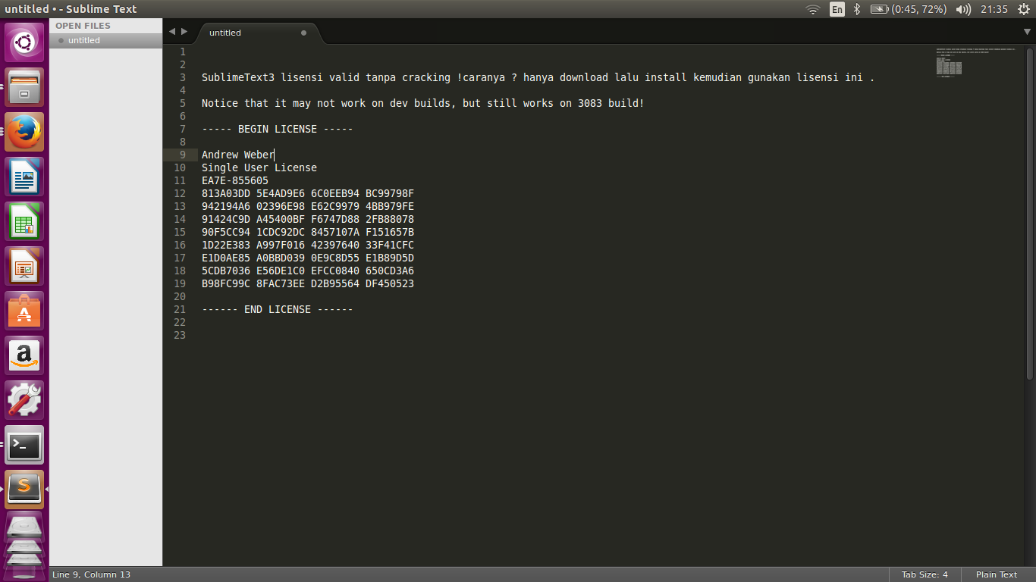Click the line starting with 813A03DD

pos(308,193)
